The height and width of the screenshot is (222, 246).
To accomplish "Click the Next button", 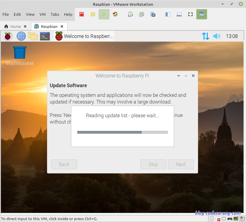I will 181,164.
